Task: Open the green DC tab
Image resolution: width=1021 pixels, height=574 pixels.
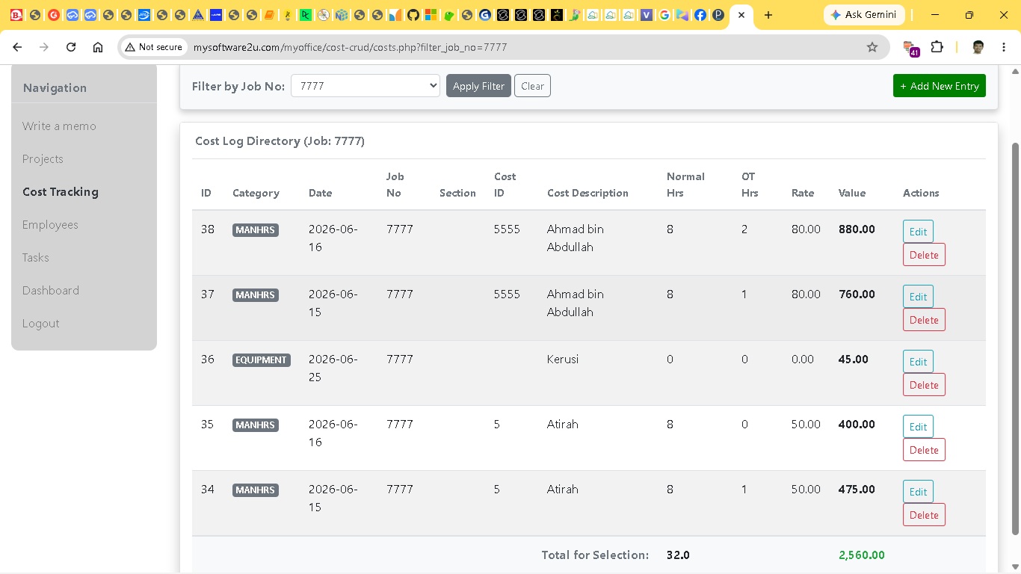Action: pyautogui.click(x=306, y=15)
